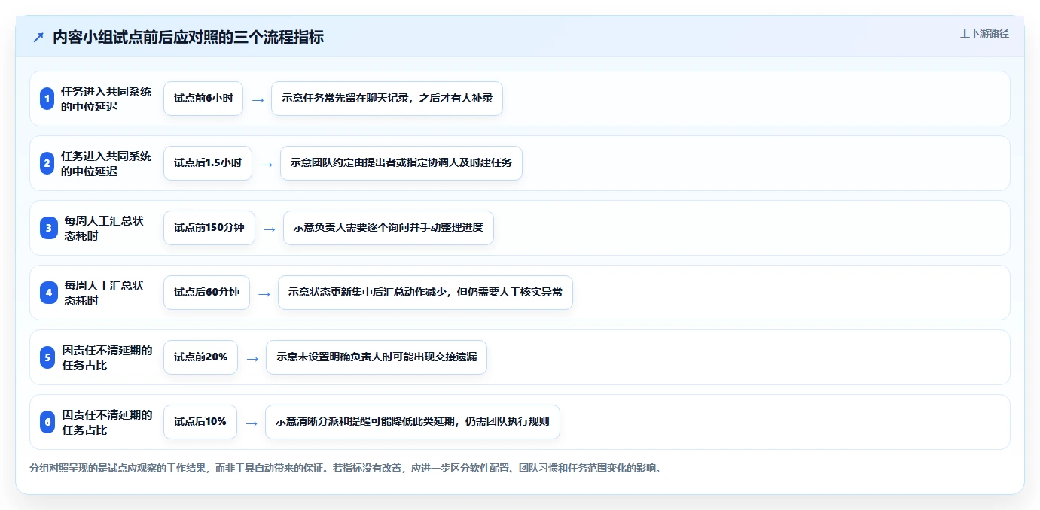This screenshot has height=510, width=1040.
Task: Click 因责任不清延期的任务占比 label beside 试点前20%
Action: 107,357
